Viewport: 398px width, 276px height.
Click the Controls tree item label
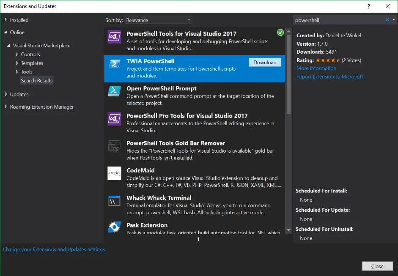[30, 54]
